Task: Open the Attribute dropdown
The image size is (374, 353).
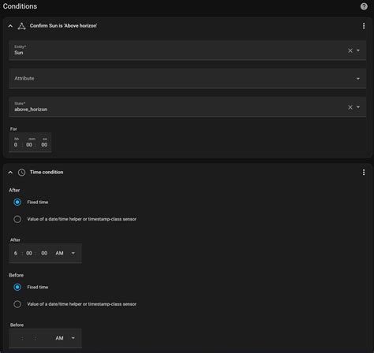Action: tap(188, 78)
